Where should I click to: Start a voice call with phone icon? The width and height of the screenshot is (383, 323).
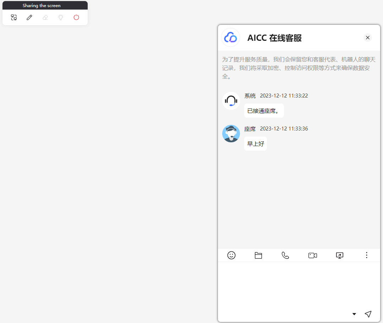(x=285, y=255)
